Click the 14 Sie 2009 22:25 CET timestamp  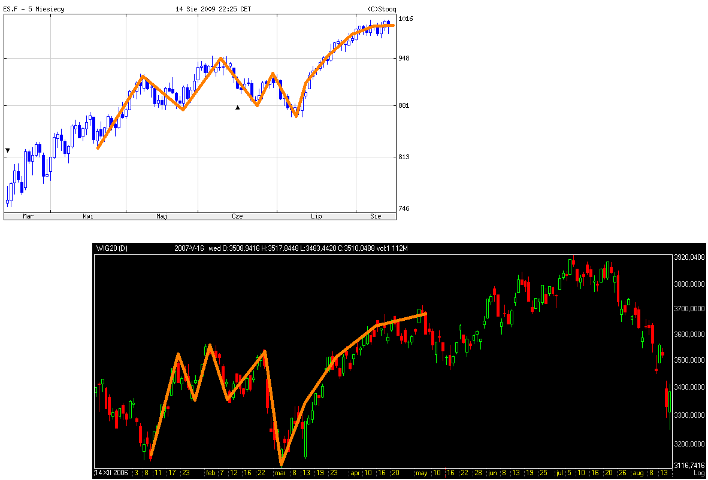click(214, 9)
